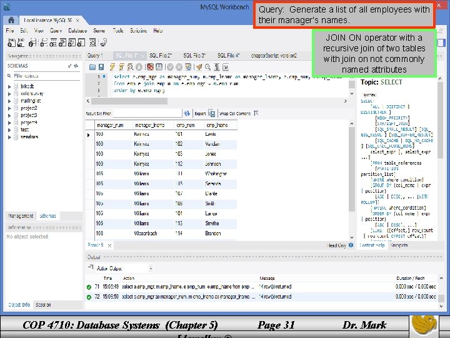Click the Read Only info icon
Image resolution: width=450 pixels, height=338 pixels.
pyautogui.click(x=351, y=245)
